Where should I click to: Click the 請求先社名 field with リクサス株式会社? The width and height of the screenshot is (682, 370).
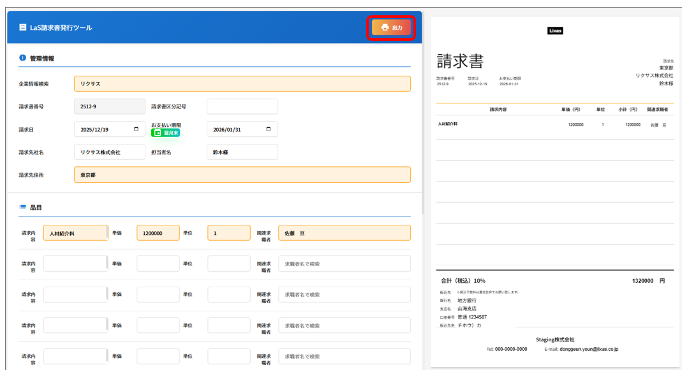click(x=109, y=152)
